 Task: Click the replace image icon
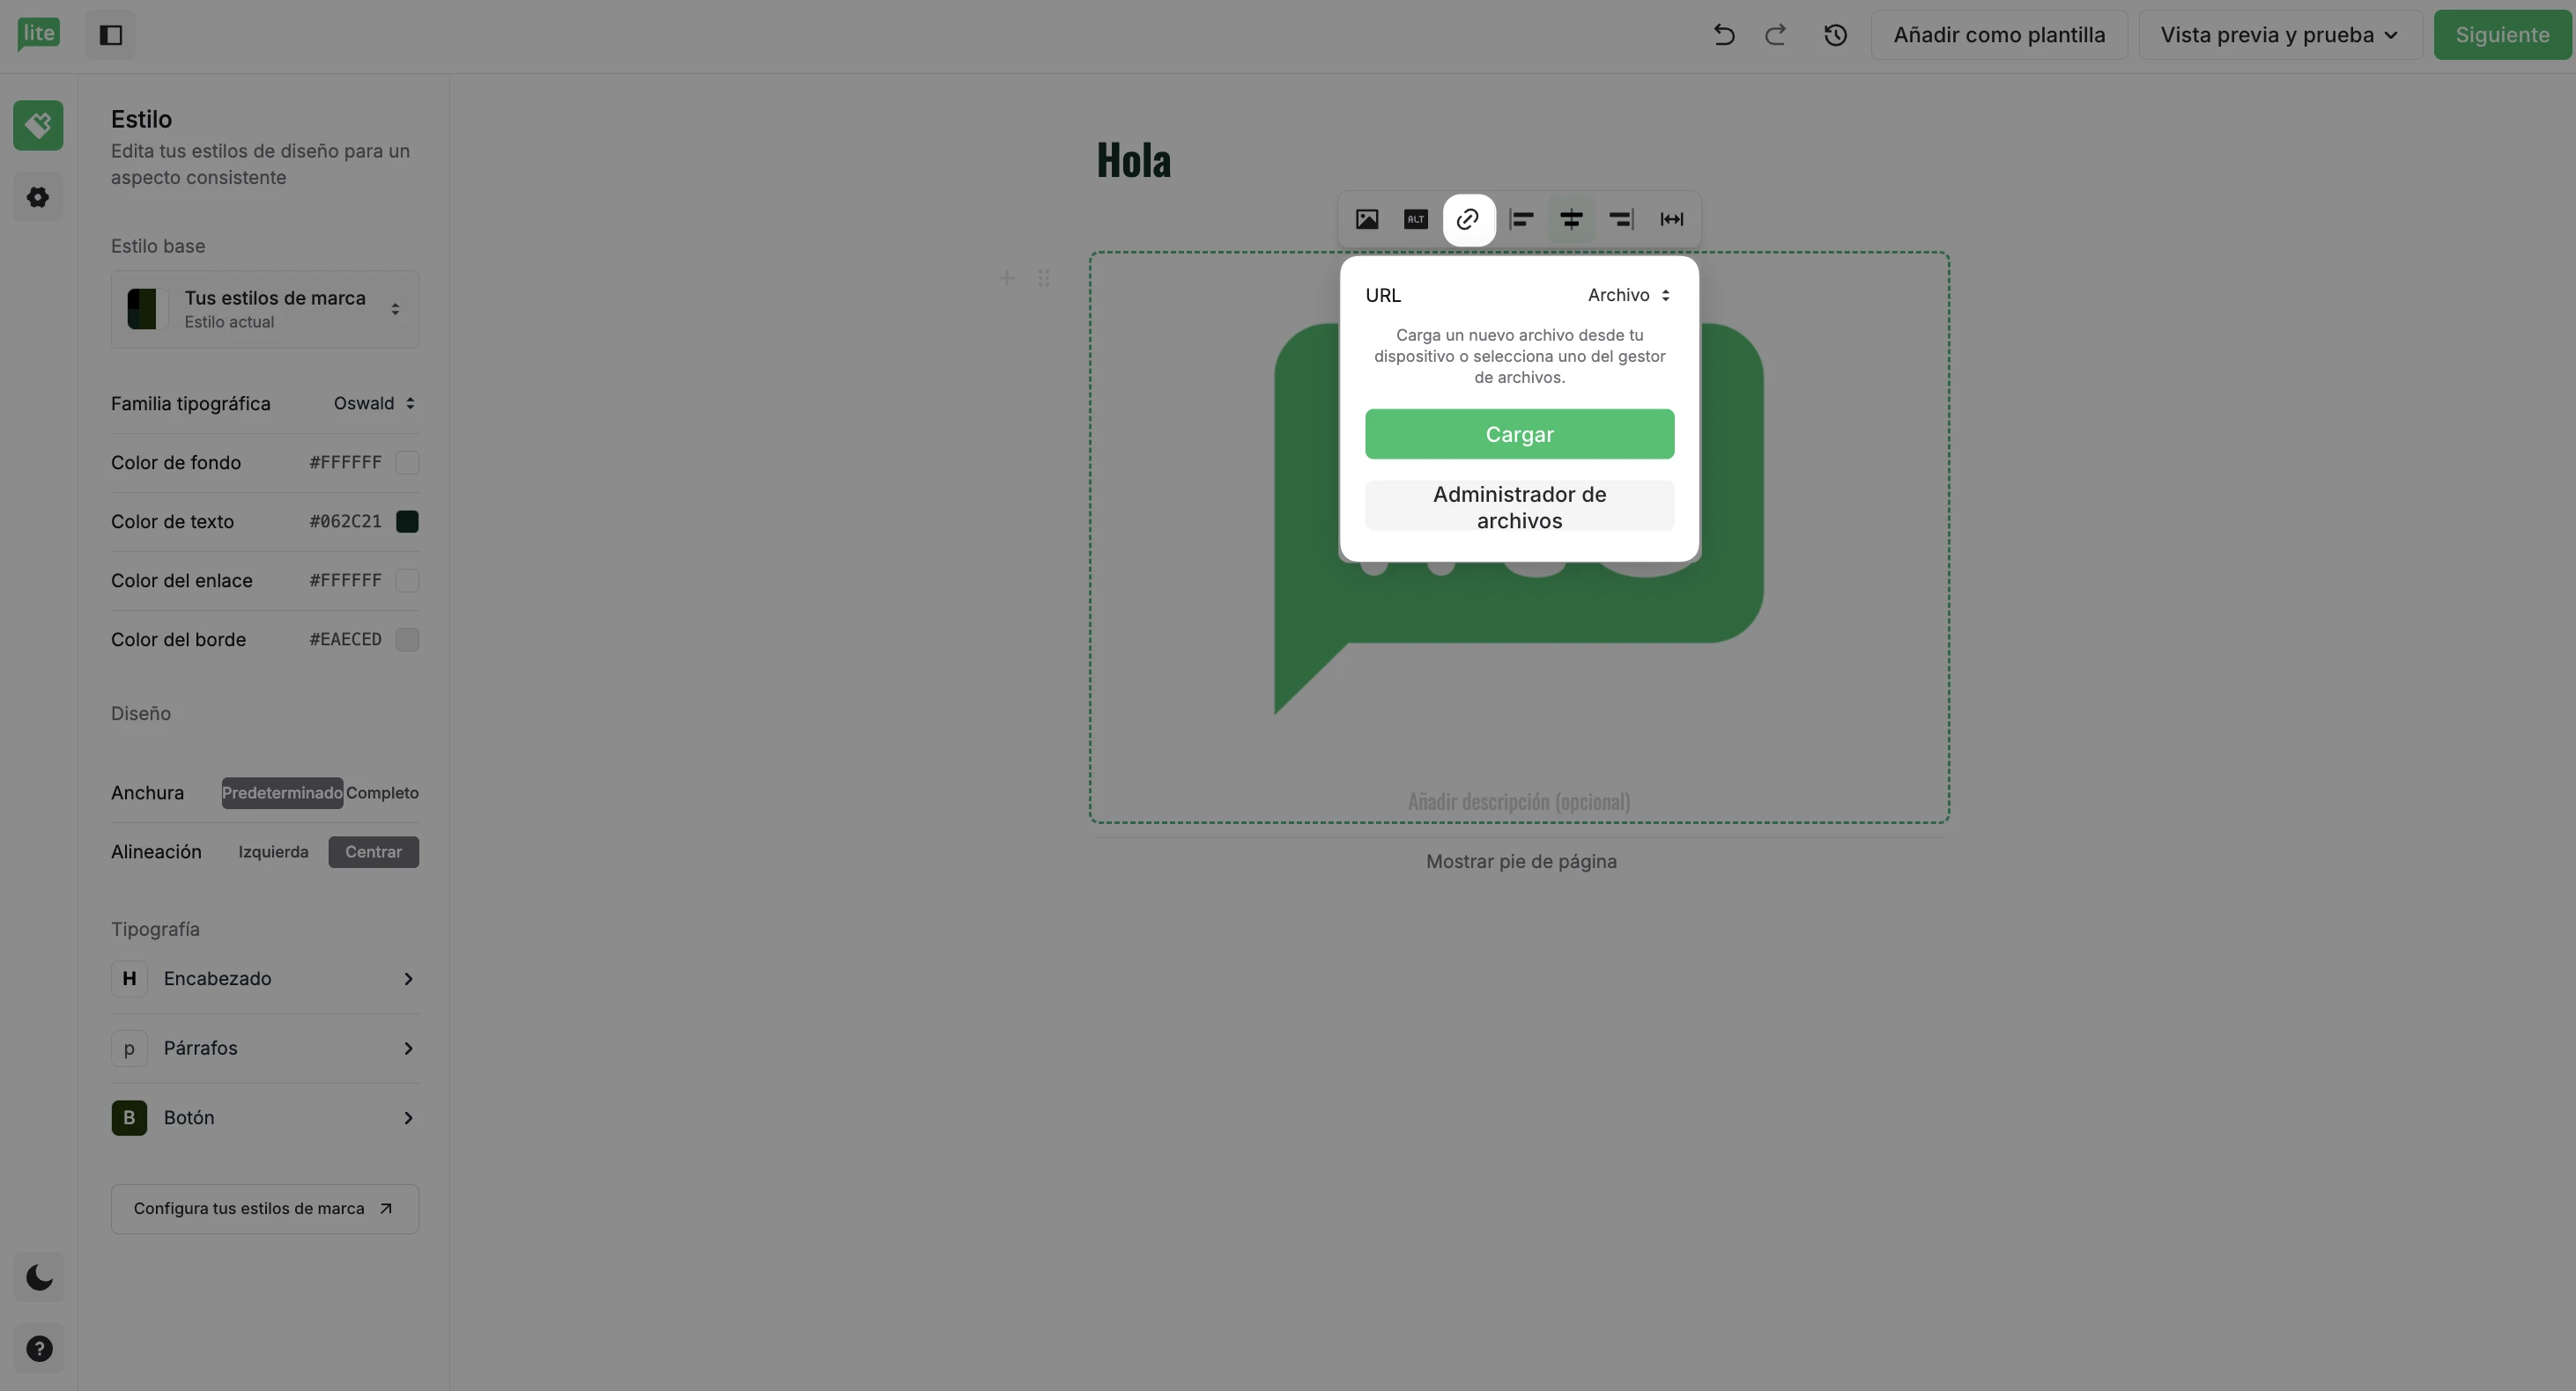1366,219
